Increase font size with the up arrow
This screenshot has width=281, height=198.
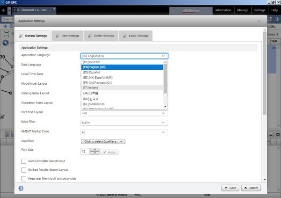point(95,150)
